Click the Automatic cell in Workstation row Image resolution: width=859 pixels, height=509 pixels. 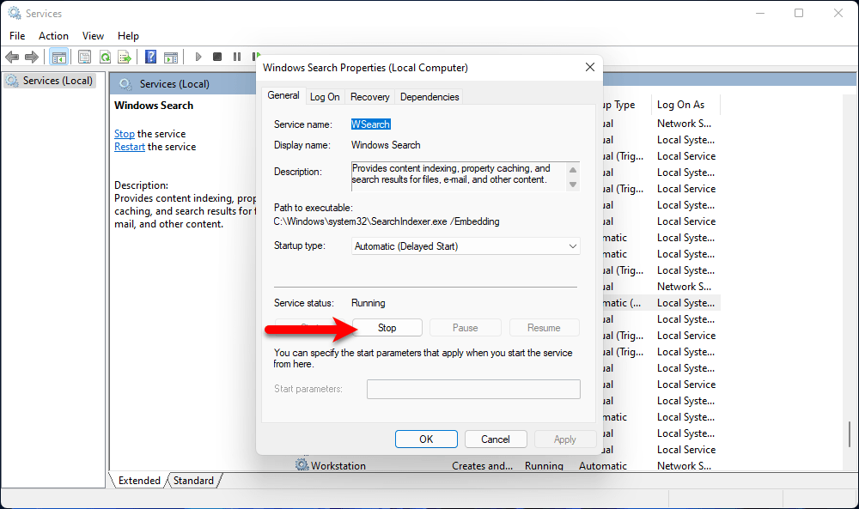coord(603,466)
